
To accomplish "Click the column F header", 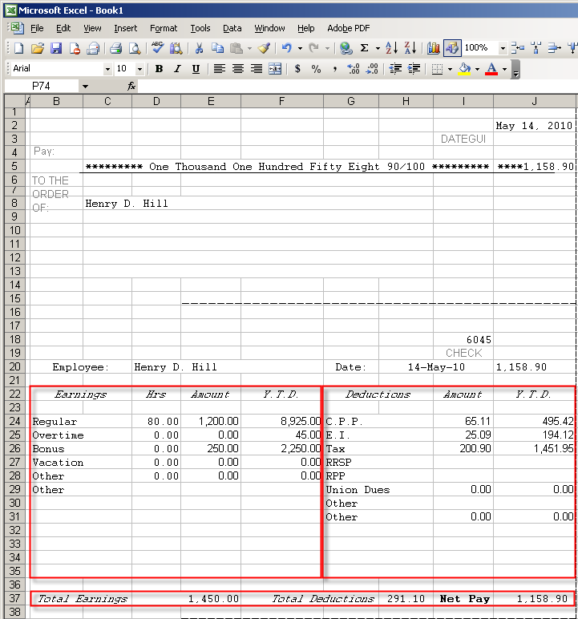I will tap(282, 101).
